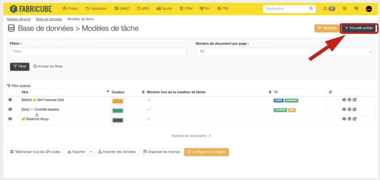Open the notifications bell

coord(325,9)
